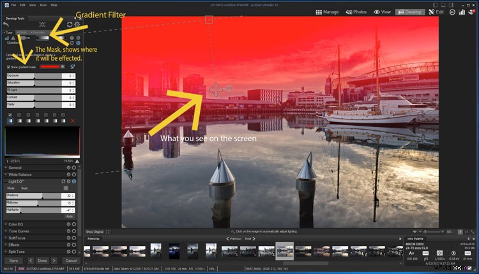Switch to Edit mode tab

click(x=436, y=12)
